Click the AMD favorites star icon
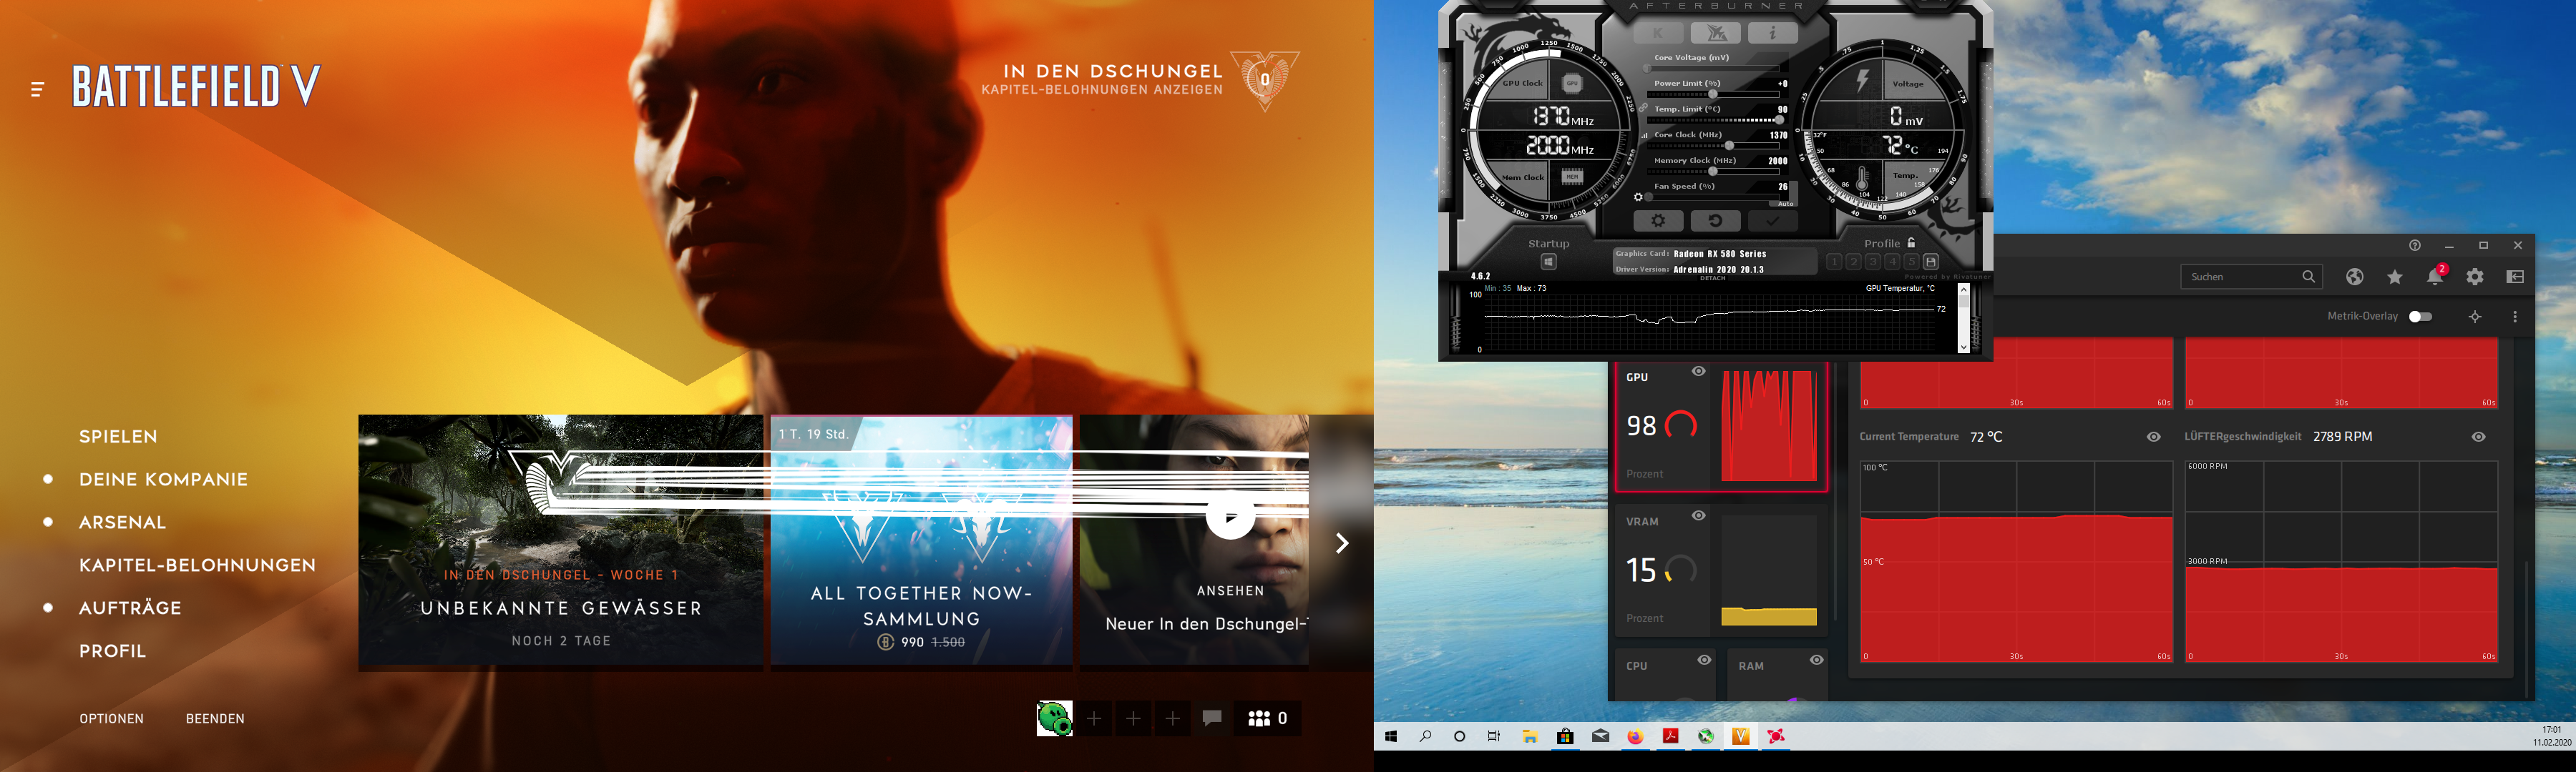Screen dimensions: 2576x772 (2395, 277)
